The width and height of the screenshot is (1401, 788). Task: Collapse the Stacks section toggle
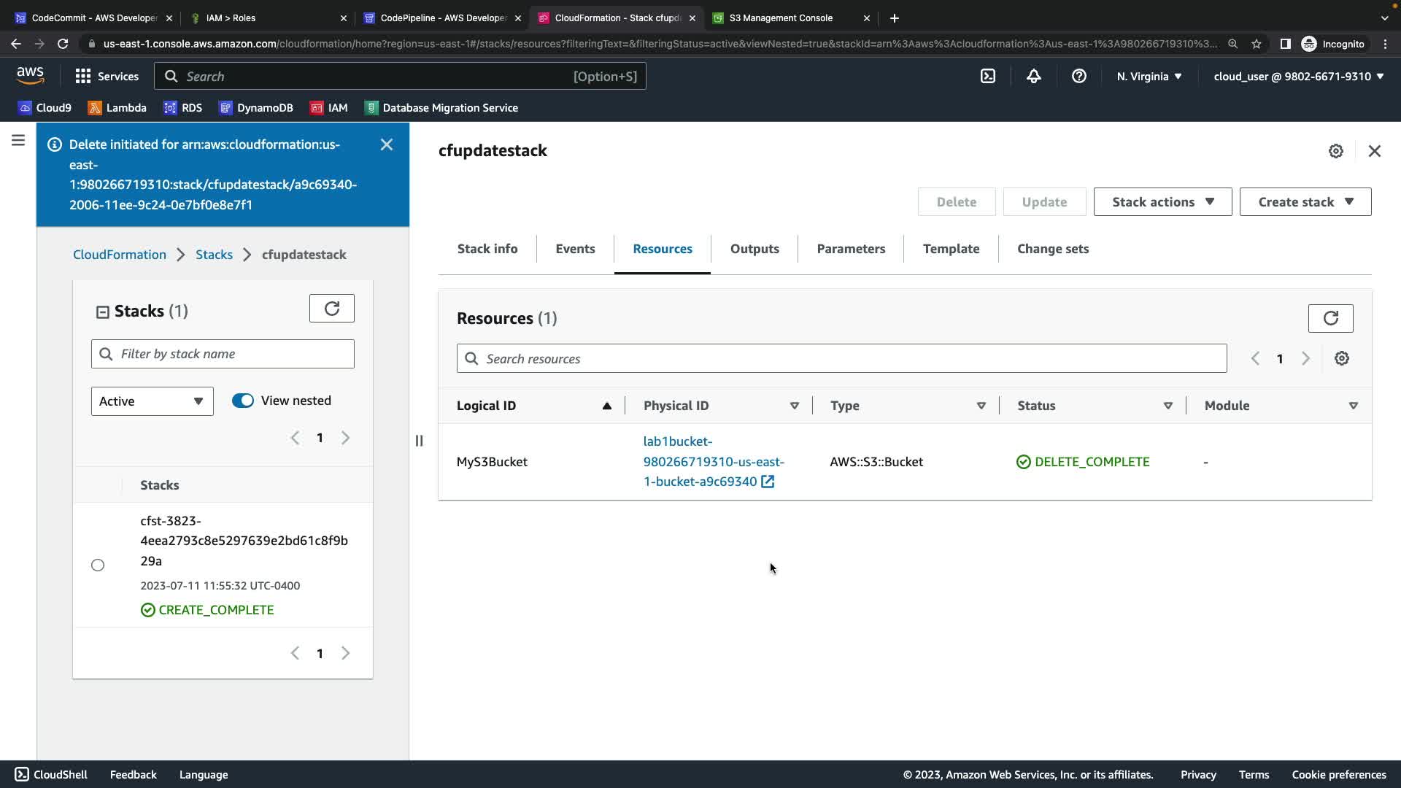pos(103,312)
